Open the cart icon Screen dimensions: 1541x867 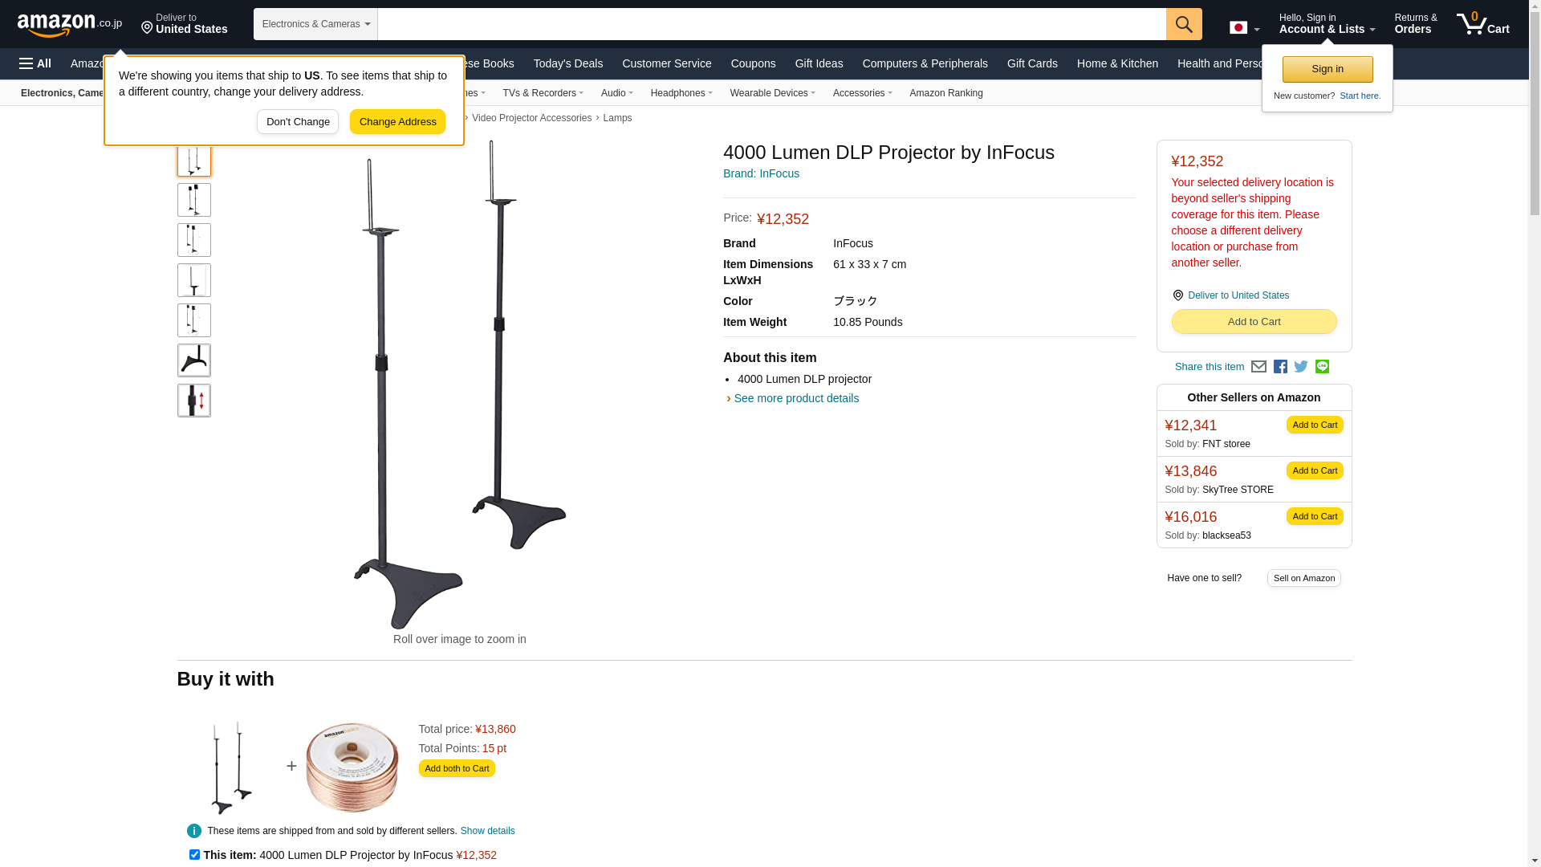coord(1483,23)
